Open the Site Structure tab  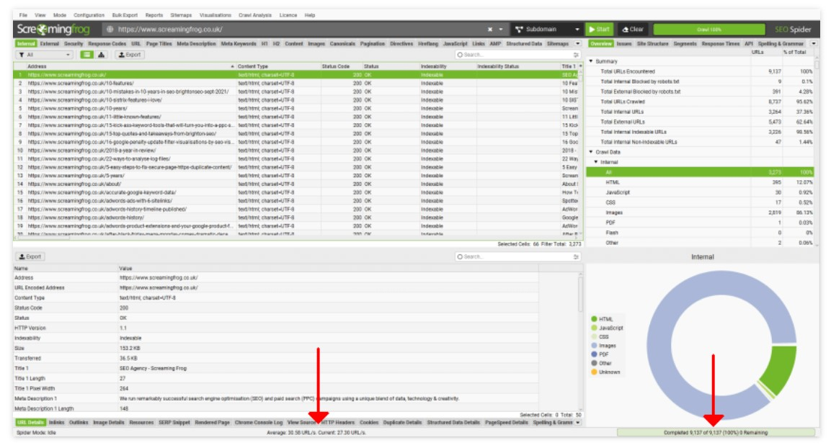652,43
